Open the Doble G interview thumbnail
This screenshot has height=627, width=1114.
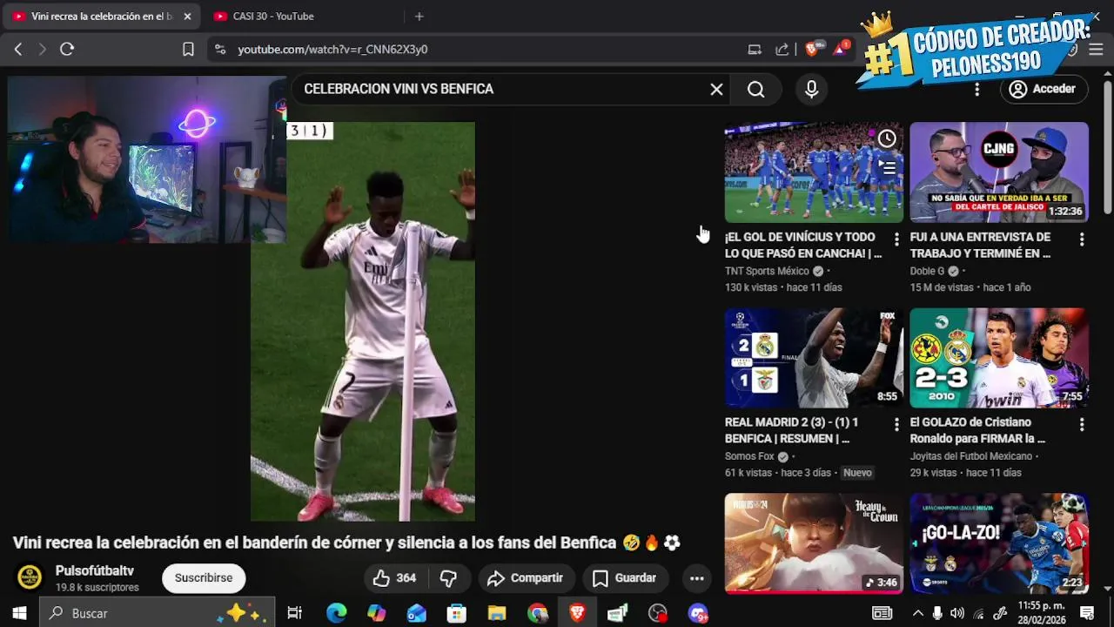[x=999, y=172]
